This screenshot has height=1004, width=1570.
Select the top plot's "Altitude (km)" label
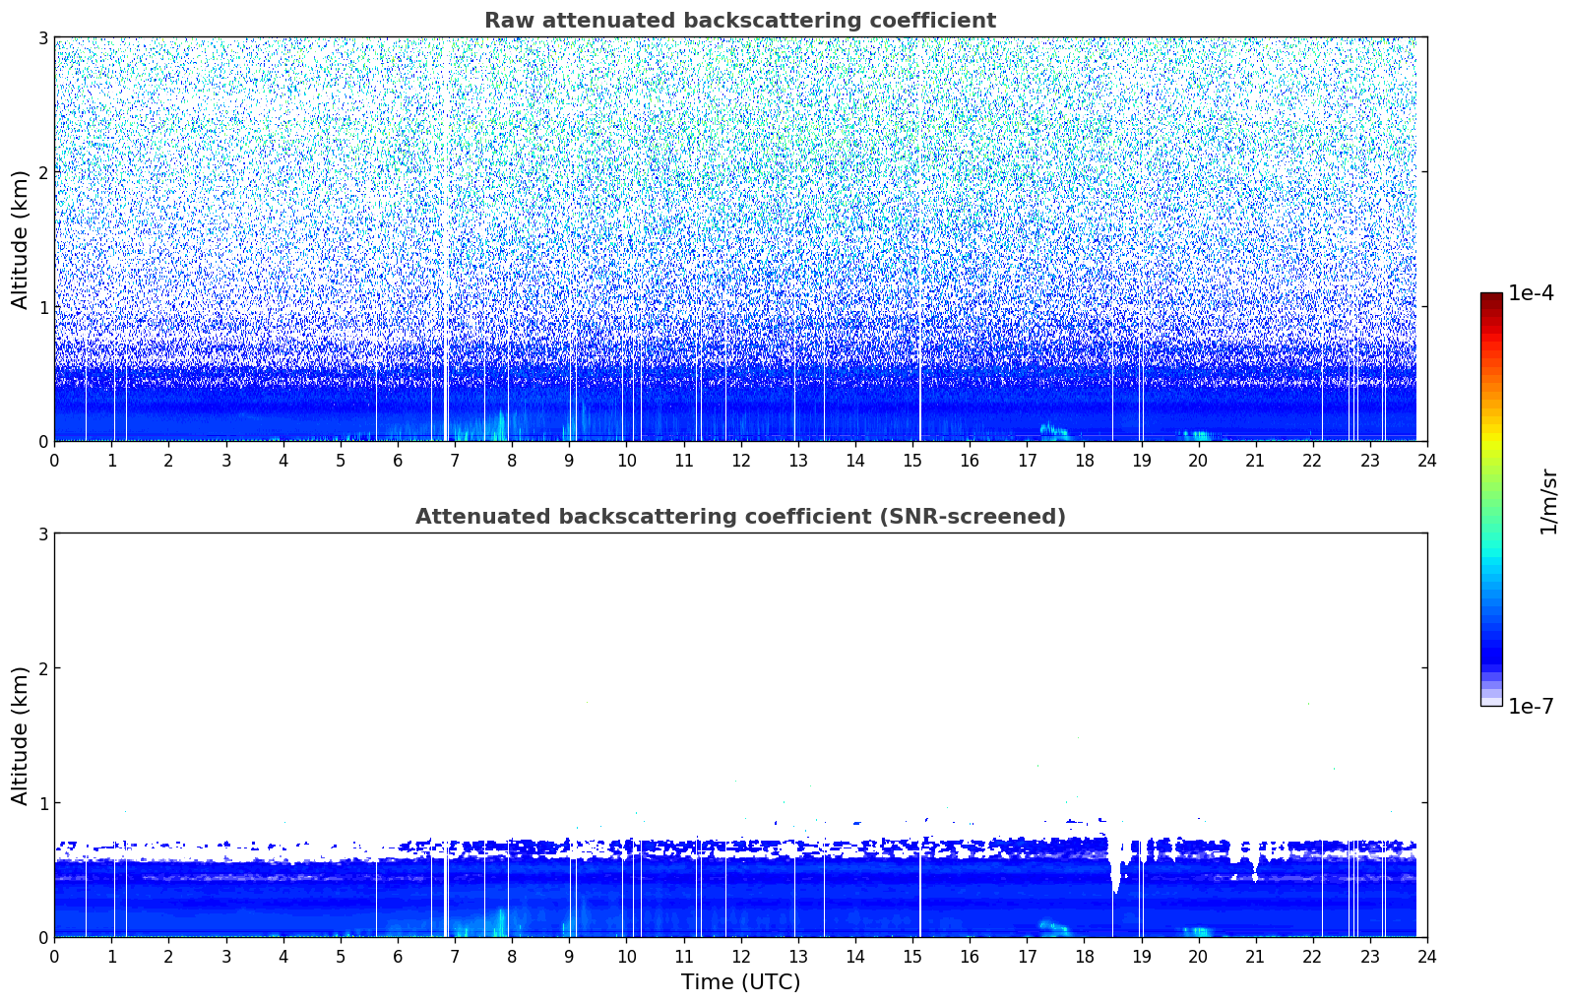tap(20, 239)
